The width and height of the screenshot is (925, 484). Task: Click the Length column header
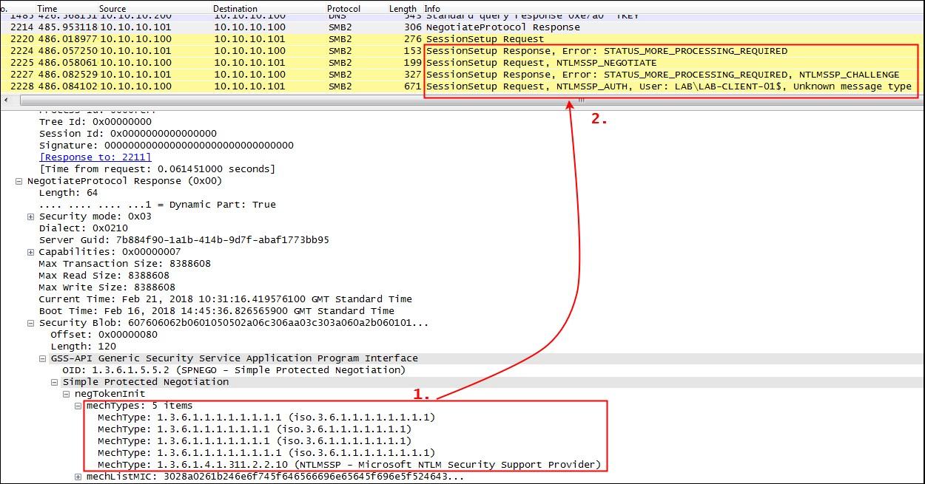[x=403, y=8]
